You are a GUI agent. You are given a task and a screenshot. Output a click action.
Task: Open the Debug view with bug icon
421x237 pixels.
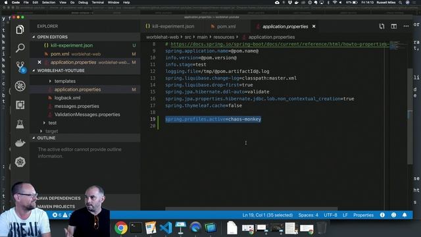(x=20, y=86)
